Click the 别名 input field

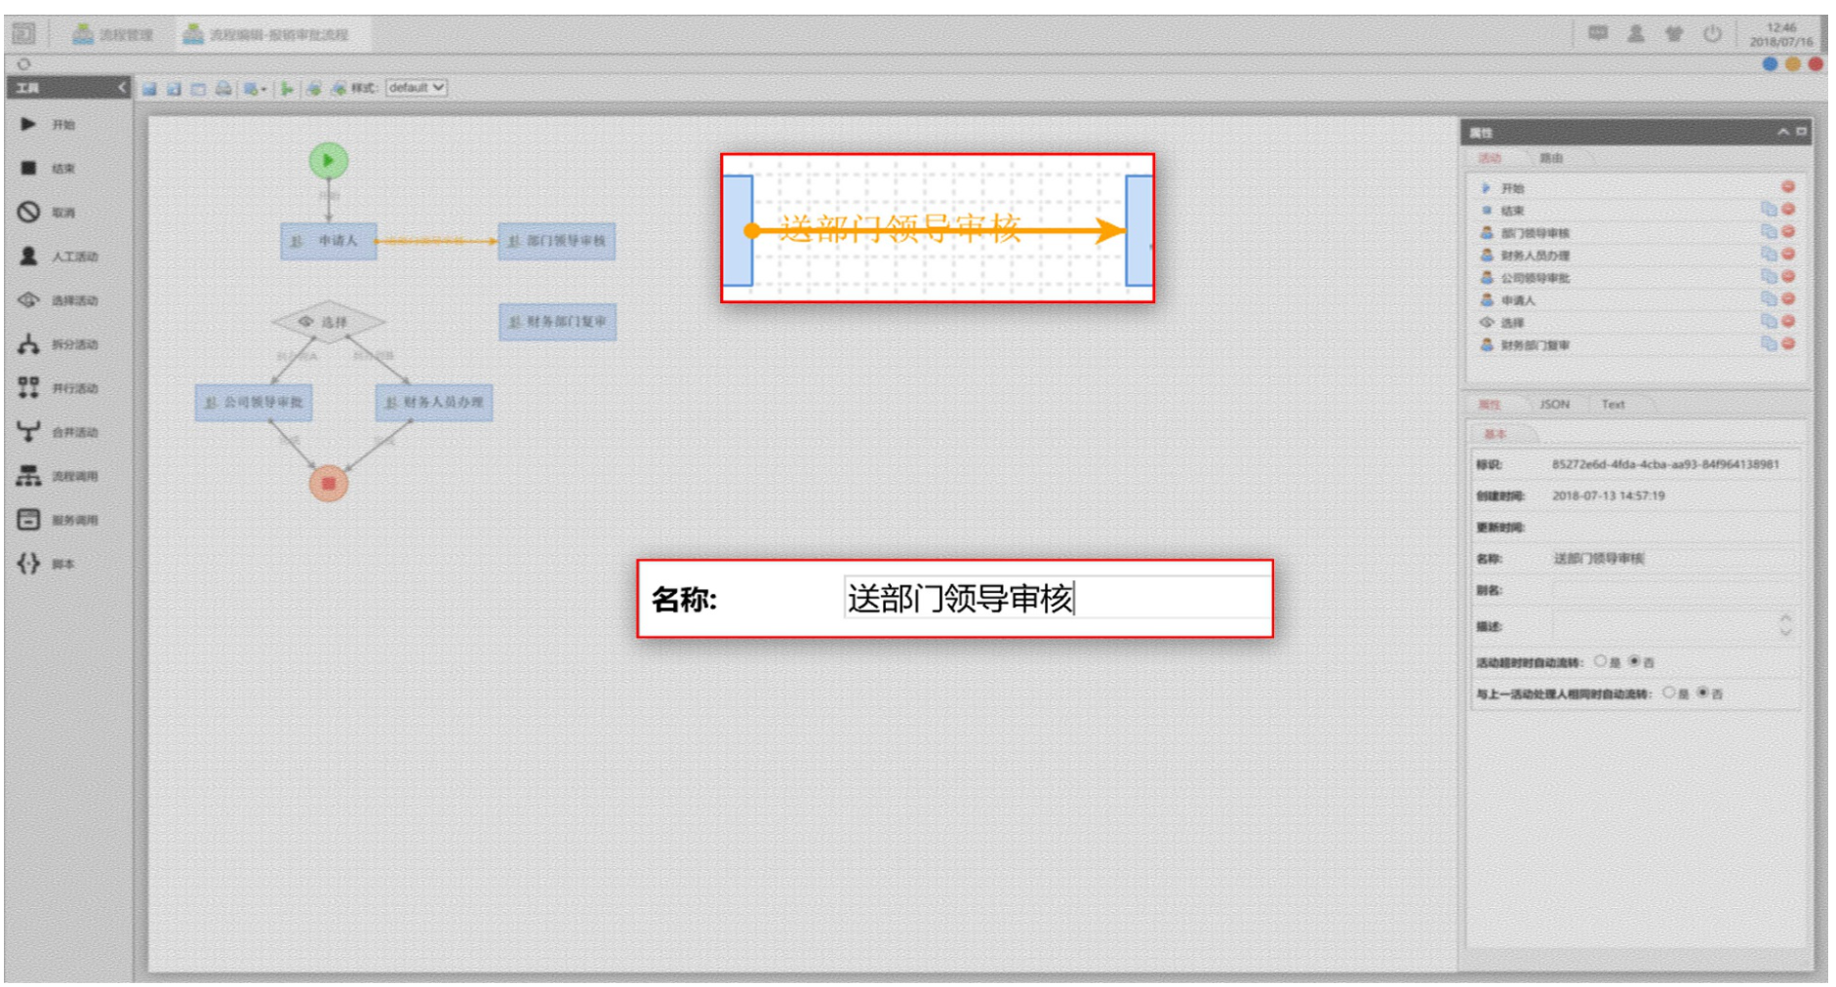1672,590
